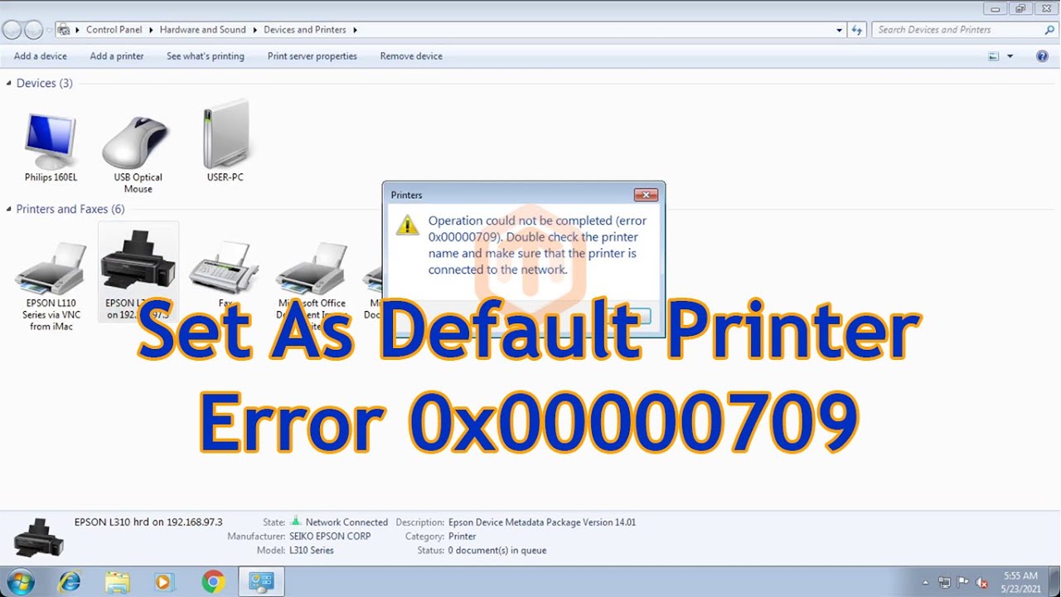This screenshot has width=1061, height=597.
Task: Click Devices and Printers breadcrumb segment
Action: pyautogui.click(x=305, y=30)
